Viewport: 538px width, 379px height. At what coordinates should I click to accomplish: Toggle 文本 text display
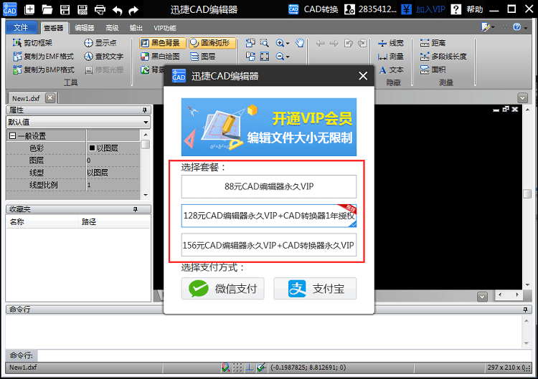click(391, 70)
